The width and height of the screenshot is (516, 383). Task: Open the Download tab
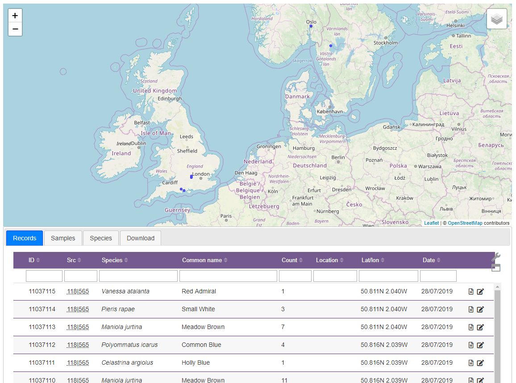(141, 238)
